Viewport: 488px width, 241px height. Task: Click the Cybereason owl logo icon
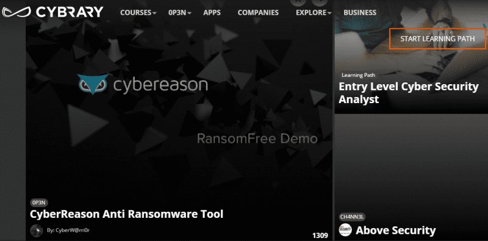pyautogui.click(x=93, y=84)
